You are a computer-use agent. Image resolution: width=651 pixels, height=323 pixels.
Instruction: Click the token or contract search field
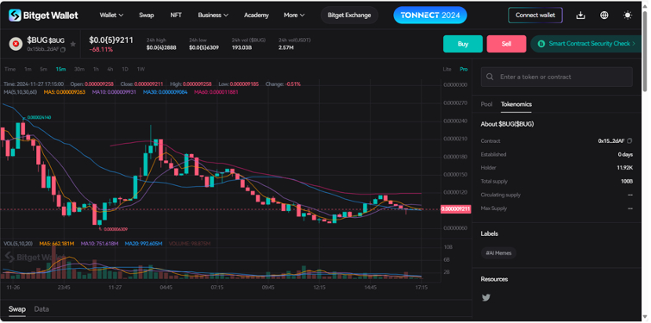click(557, 77)
